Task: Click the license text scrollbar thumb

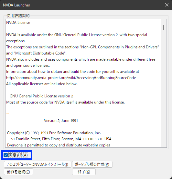Action: coord(164,27)
